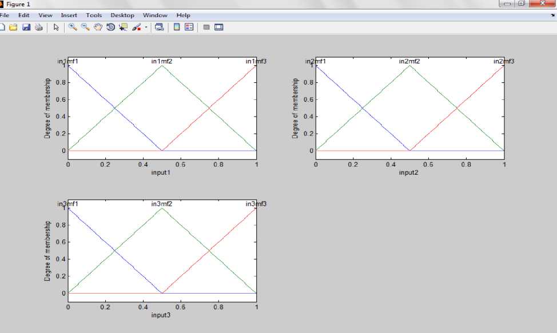Create a new figure with toolbar icon
Image resolution: width=557 pixels, height=333 pixels.
click(2, 27)
